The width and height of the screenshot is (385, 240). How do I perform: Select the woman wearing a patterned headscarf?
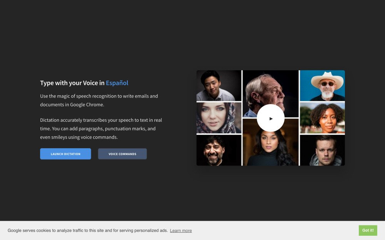218,118
